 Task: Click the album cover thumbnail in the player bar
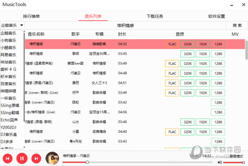pos(52,158)
